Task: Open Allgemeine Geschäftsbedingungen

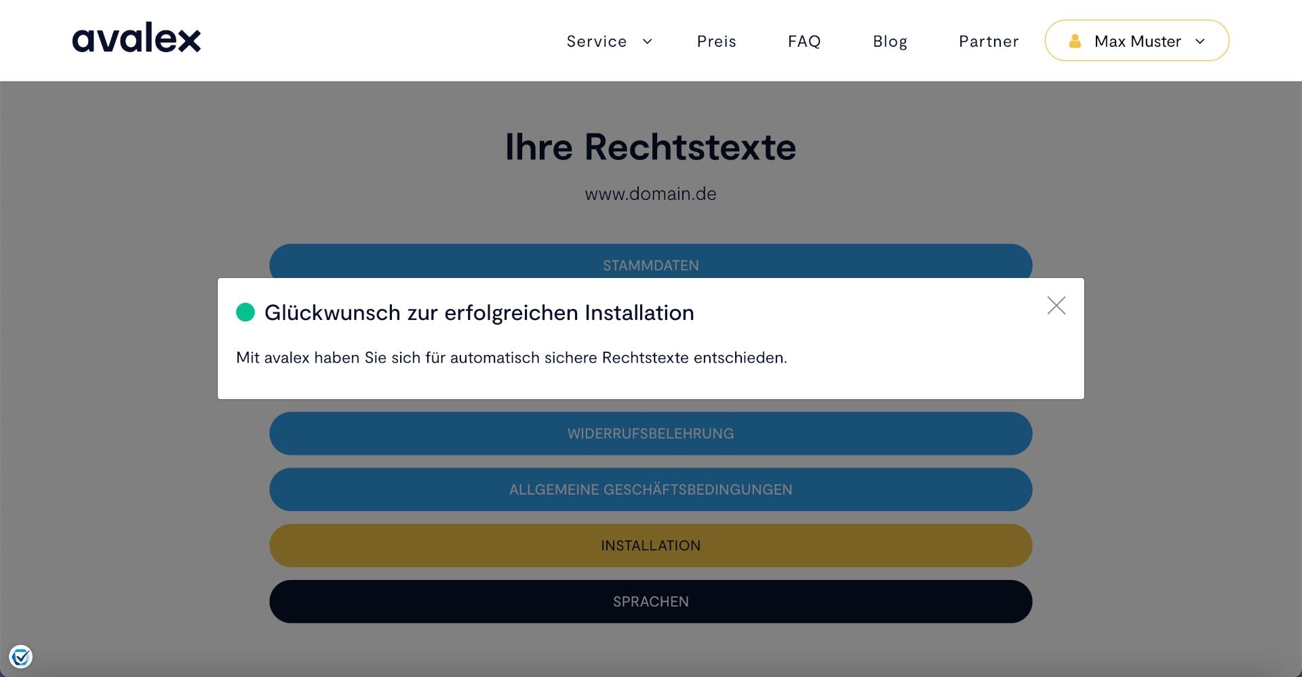Action: point(650,489)
